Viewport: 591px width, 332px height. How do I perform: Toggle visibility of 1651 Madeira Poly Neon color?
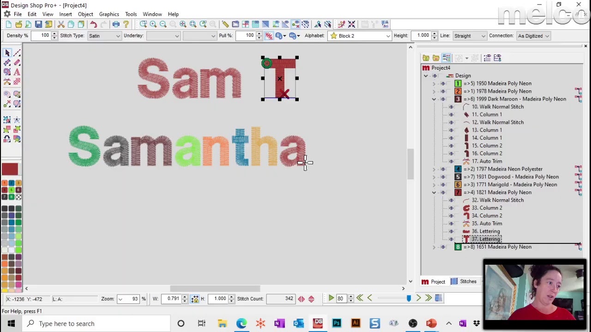pyautogui.click(x=443, y=247)
